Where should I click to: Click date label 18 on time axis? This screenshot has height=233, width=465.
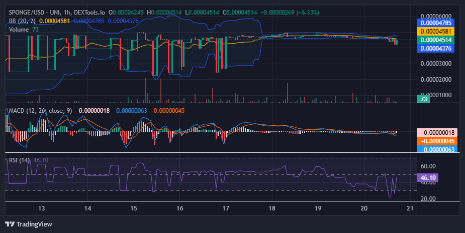272,208
